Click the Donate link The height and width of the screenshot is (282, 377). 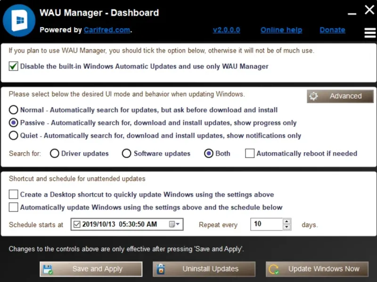[332, 30]
